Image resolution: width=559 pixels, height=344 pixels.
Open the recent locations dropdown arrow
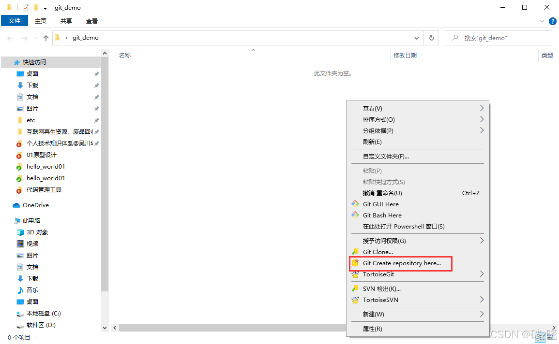point(36,38)
